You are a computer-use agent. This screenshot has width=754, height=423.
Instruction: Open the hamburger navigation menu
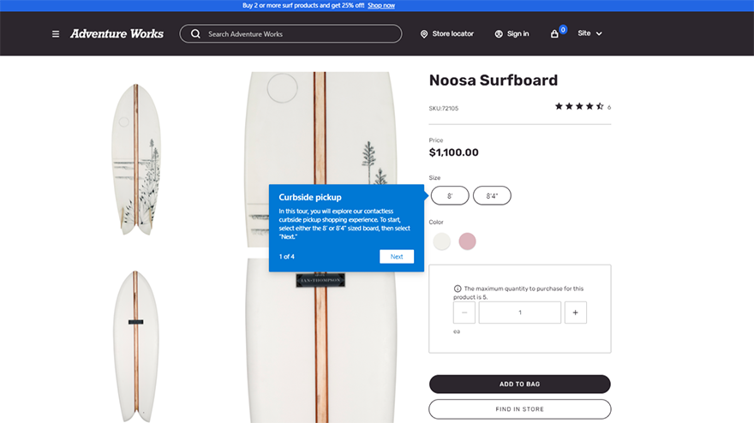56,34
